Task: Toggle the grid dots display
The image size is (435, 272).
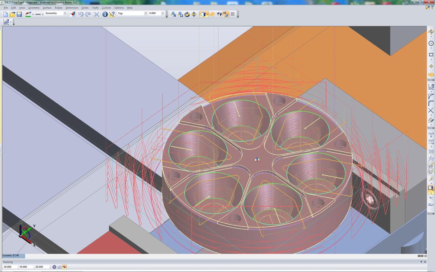Action: coord(233,14)
